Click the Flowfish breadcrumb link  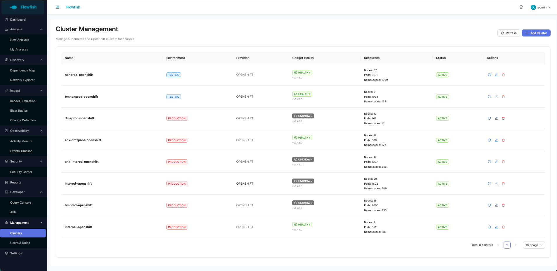(x=73, y=7)
